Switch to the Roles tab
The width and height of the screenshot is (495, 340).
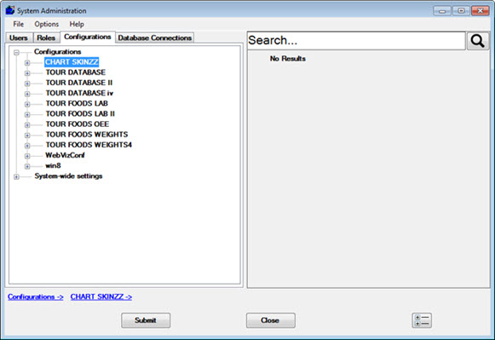[46, 37]
